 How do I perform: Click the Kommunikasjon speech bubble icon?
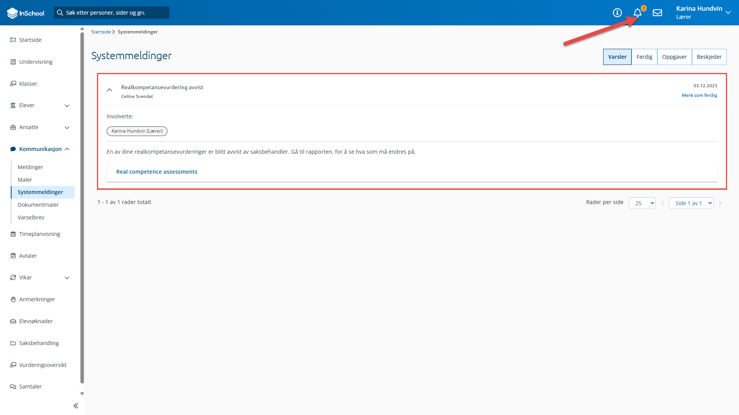[13, 149]
